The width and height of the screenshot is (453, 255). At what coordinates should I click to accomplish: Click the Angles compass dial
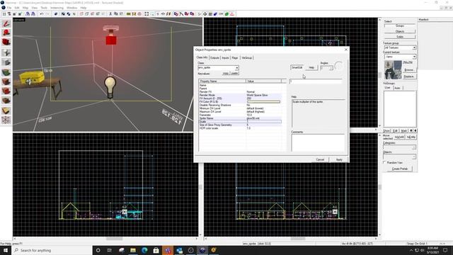[338, 66]
